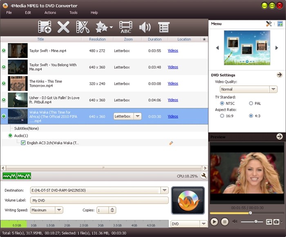Click the first CPU core waveform graph
Viewport: 286px width, 237px height.
tap(9, 176)
